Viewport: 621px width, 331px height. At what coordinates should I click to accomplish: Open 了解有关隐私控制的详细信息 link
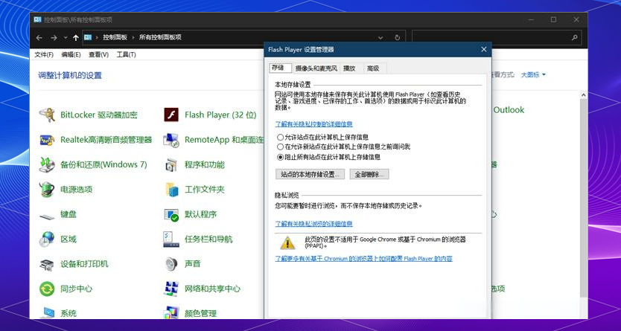click(313, 124)
